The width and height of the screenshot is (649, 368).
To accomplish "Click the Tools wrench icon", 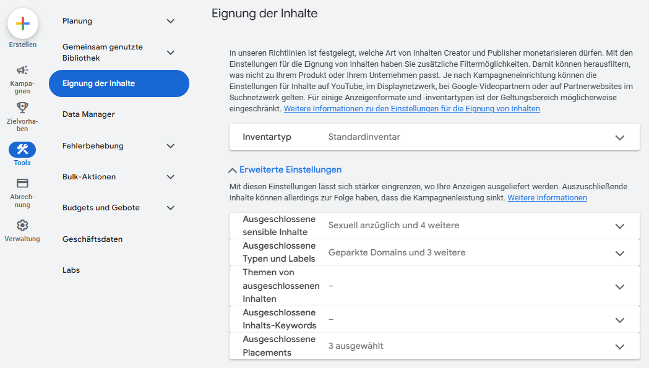I will click(22, 150).
